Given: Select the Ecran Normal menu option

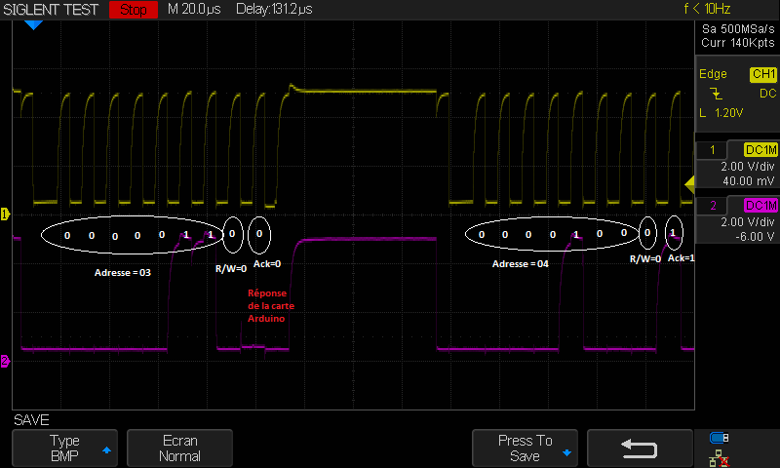Looking at the screenshot, I should 180,448.
